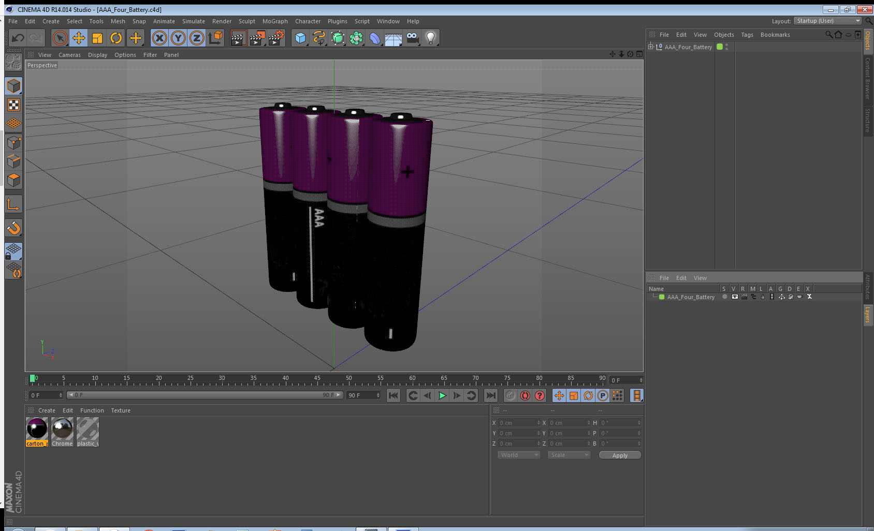The height and width of the screenshot is (531, 874).
Task: Go to end of animation
Action: click(490, 395)
